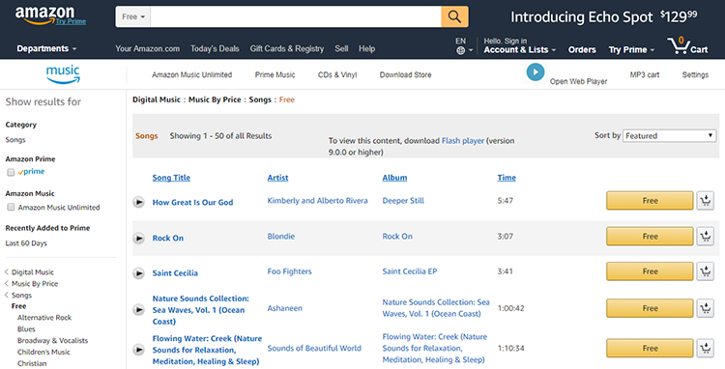Click the search magnifier button
The image size is (725, 369).
(454, 16)
